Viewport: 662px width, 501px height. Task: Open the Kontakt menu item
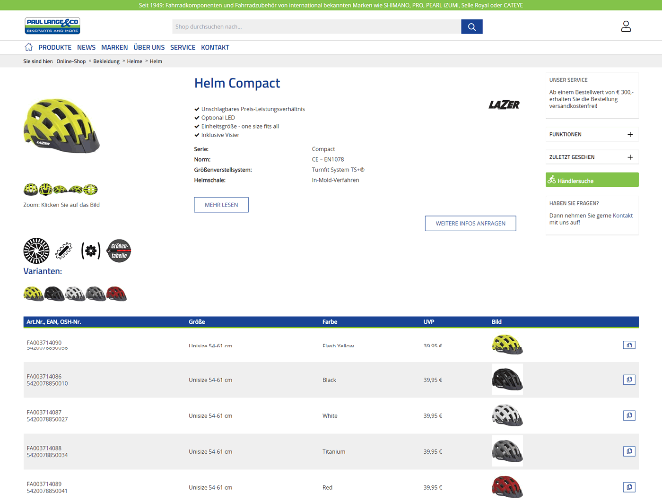(x=215, y=47)
